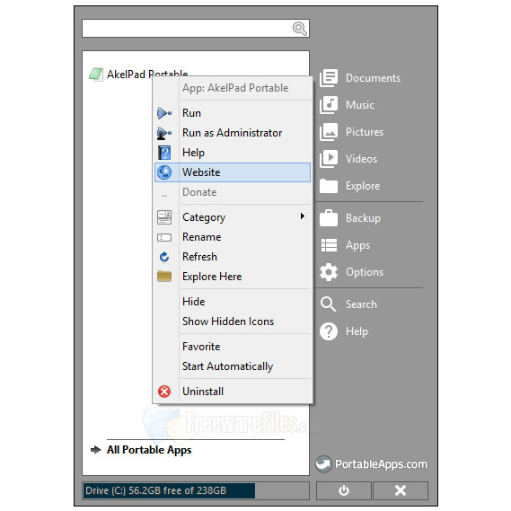Screen dimensions: 511x511
Task: Click the sidebar Help label
Action: coord(357,331)
